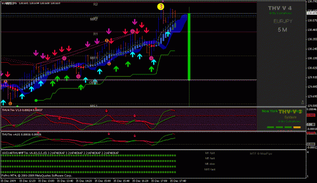Click the MTF © MissPips credit text
The width and height of the screenshot is (317, 183).
tap(261, 154)
